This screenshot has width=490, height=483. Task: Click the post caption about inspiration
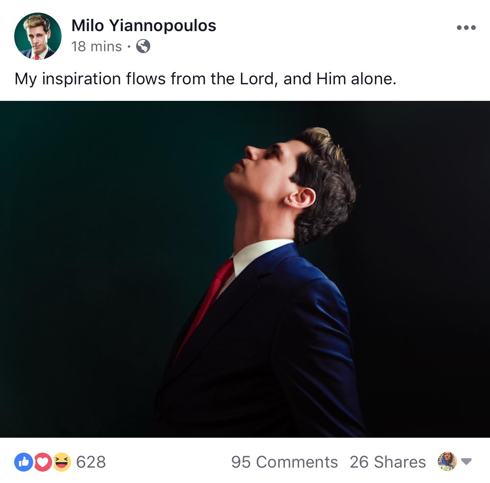point(205,79)
